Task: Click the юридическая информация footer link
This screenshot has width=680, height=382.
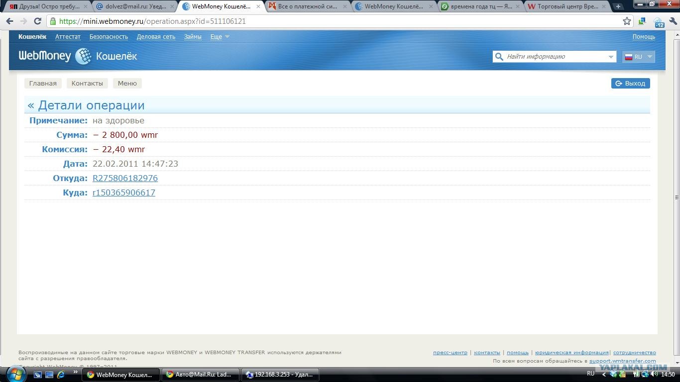Action: tap(572, 353)
